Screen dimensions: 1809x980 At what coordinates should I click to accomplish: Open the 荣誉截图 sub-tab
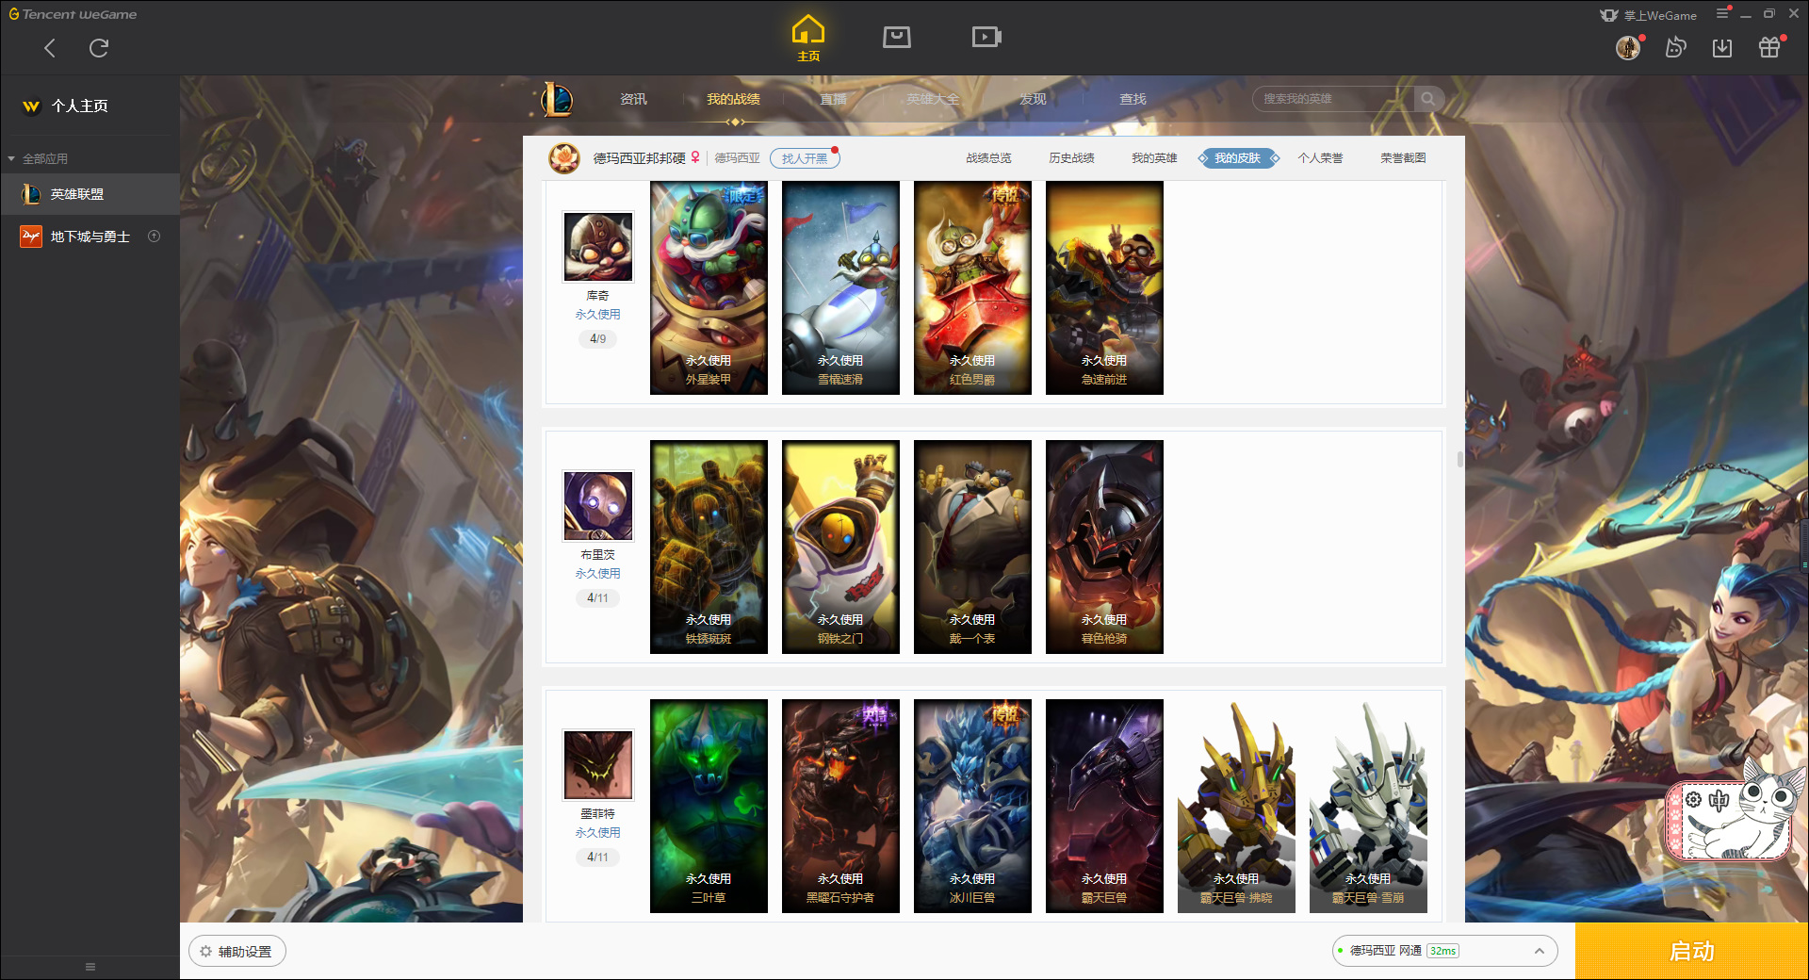(x=1403, y=158)
